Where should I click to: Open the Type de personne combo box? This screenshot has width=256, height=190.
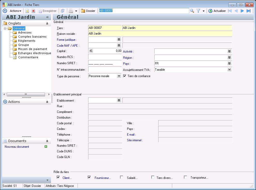point(119,76)
